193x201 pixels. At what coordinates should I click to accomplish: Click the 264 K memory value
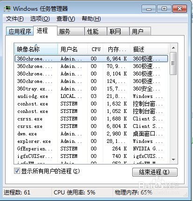click(x=120, y=149)
